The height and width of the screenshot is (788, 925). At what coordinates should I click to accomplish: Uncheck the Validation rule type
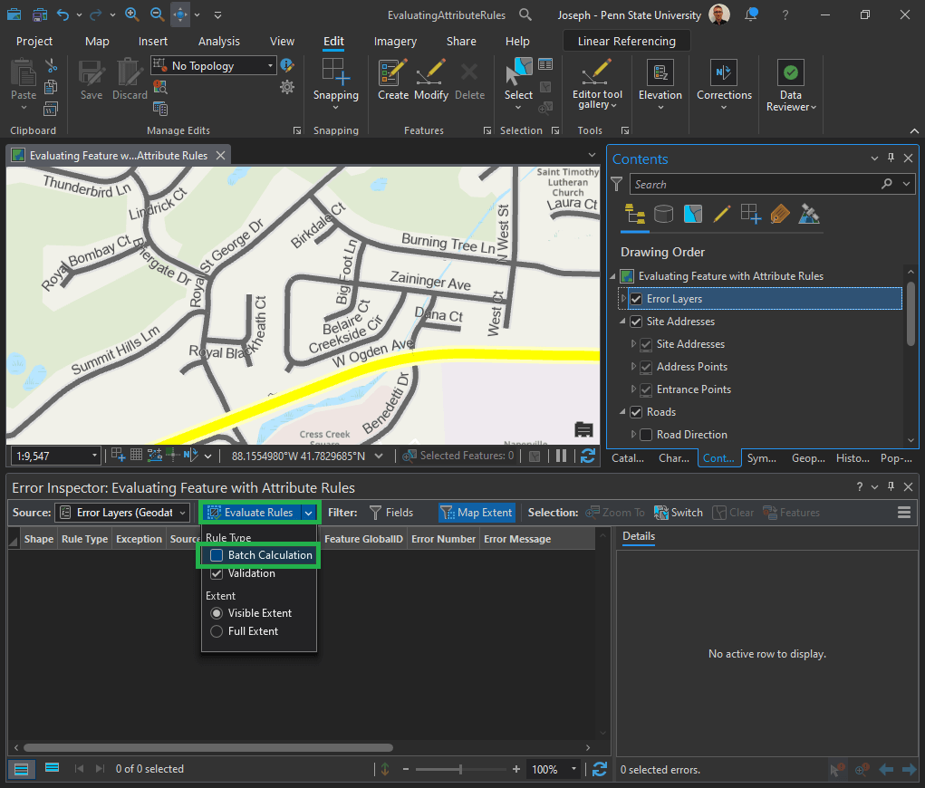(217, 573)
